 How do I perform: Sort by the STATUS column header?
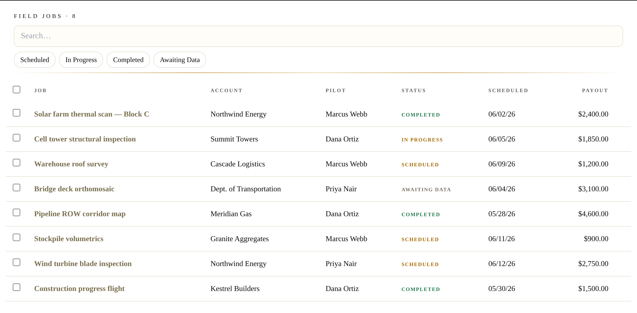[413, 90]
